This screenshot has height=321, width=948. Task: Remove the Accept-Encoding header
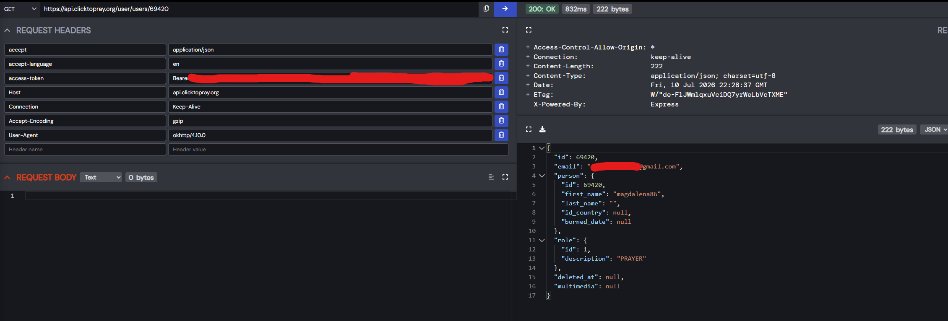tap(501, 121)
